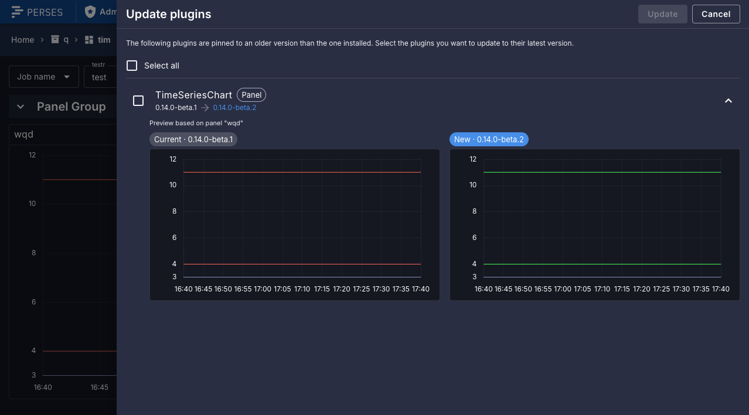This screenshot has height=415, width=749.
Task: Open the Job name dropdown
Action: click(44, 77)
